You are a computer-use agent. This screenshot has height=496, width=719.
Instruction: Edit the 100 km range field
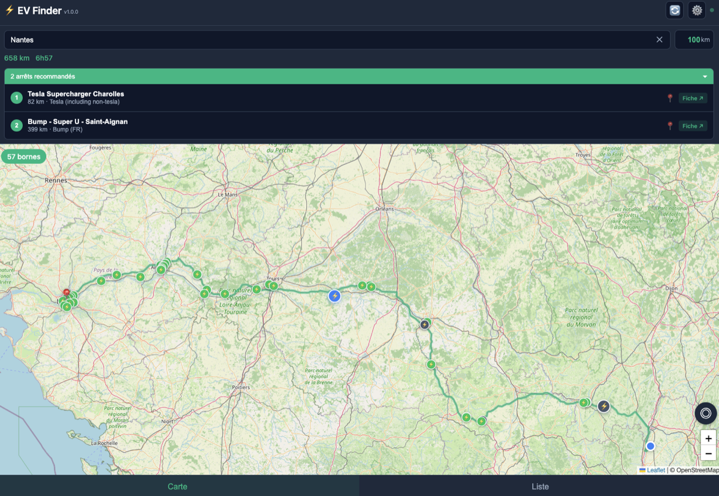click(694, 40)
